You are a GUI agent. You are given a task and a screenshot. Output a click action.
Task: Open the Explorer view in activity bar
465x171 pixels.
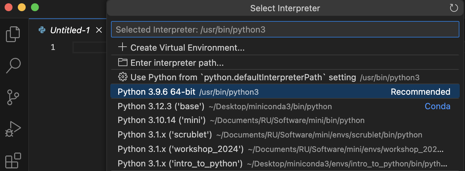13,34
